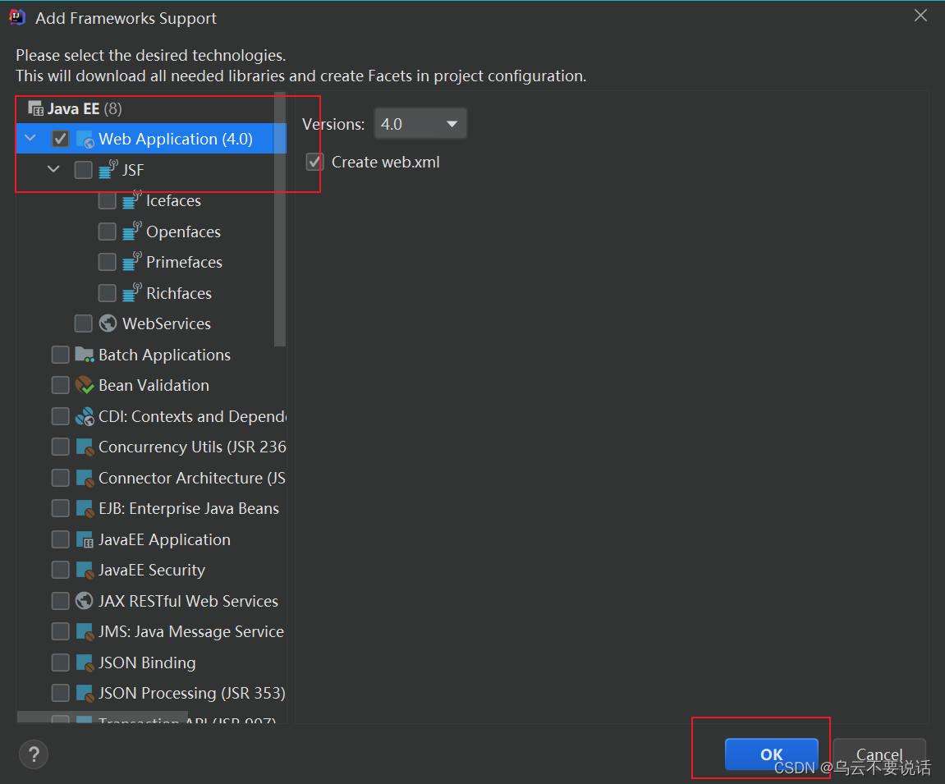Image resolution: width=945 pixels, height=784 pixels.
Task: Collapse the JSF tree node
Action: pos(53,169)
